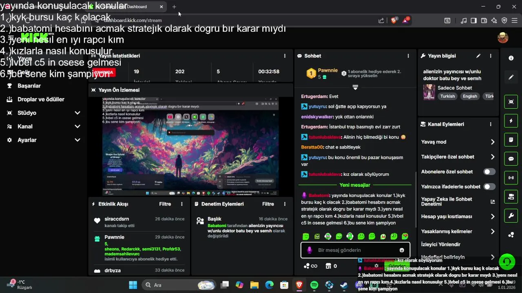Open Steam from the taskbar
The width and height of the screenshot is (522, 293).
pos(344,285)
